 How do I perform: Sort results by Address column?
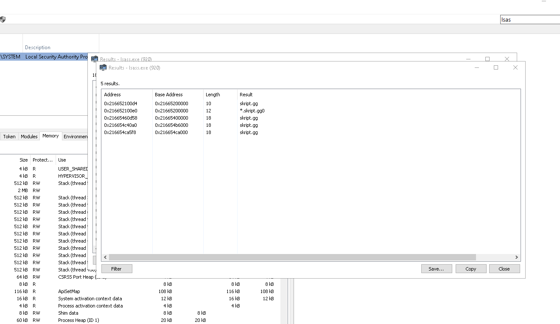click(127, 95)
